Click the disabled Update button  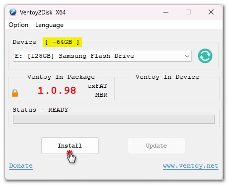(156, 146)
